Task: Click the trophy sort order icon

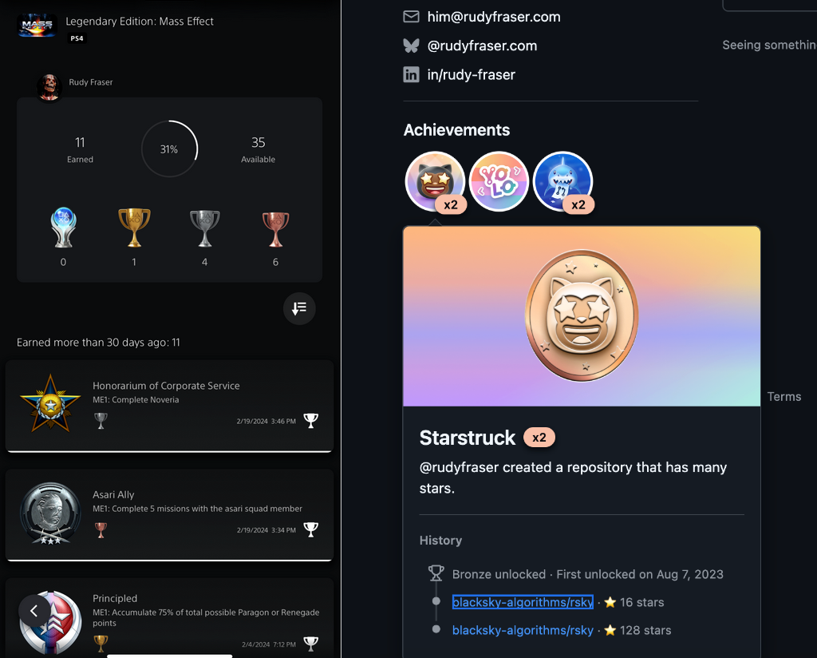Action: click(x=299, y=309)
